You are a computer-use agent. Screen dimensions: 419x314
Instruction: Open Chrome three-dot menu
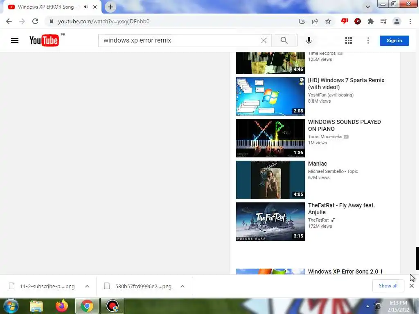click(x=410, y=21)
